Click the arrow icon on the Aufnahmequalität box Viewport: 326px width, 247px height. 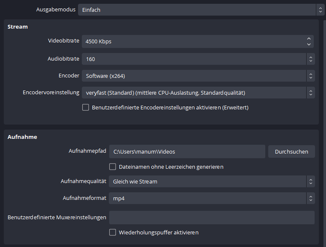[311, 182]
